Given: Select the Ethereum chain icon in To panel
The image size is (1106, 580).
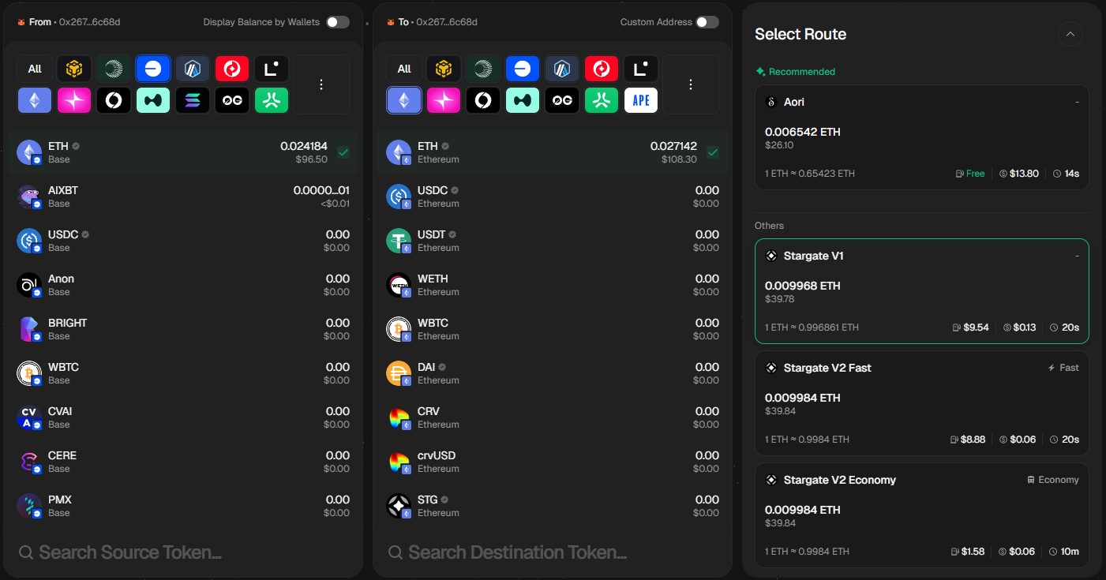Looking at the screenshot, I should tap(404, 100).
